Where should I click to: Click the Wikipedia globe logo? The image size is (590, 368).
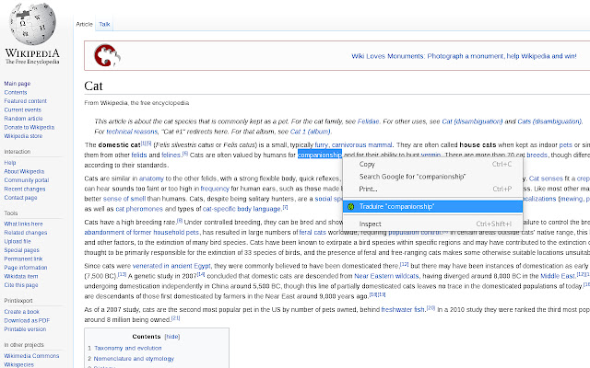click(32, 23)
